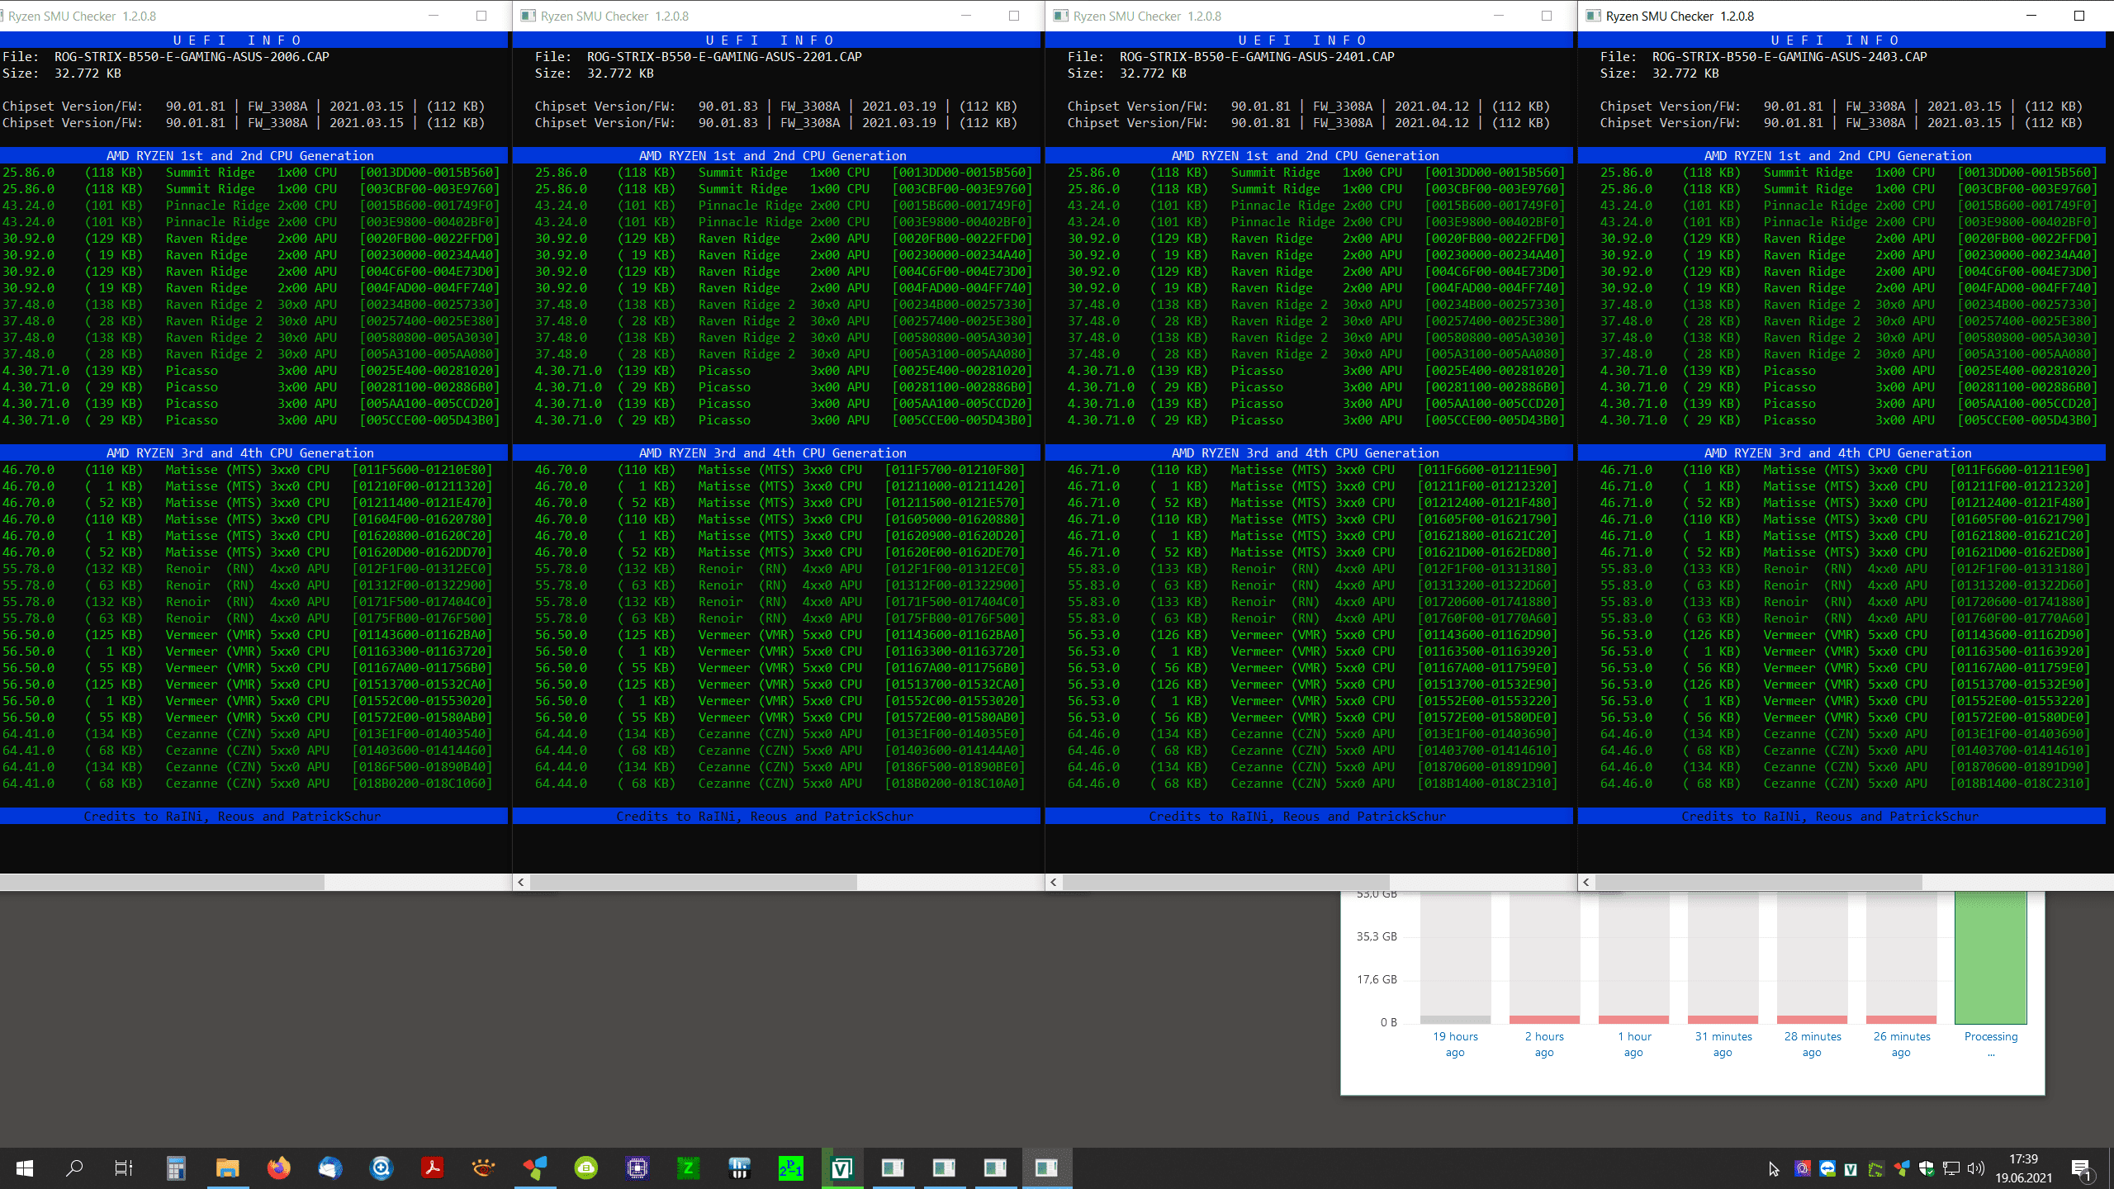
Task: Open Thunderbird mail from the taskbar
Action: pos(329,1168)
